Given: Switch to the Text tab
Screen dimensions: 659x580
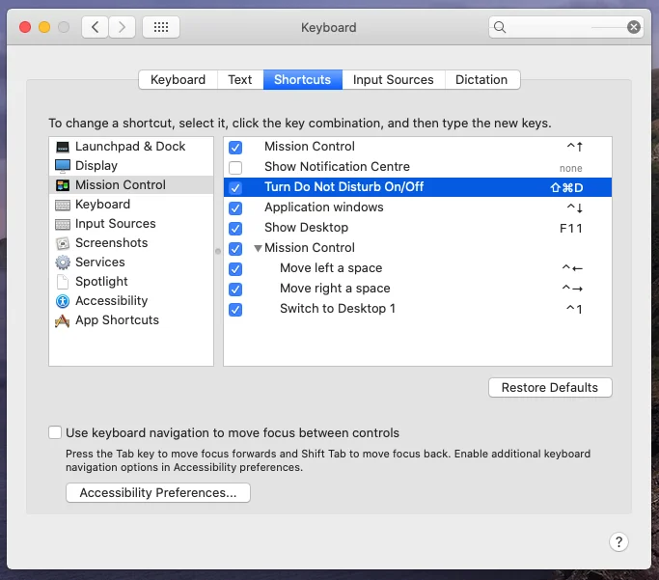Looking at the screenshot, I should point(240,80).
